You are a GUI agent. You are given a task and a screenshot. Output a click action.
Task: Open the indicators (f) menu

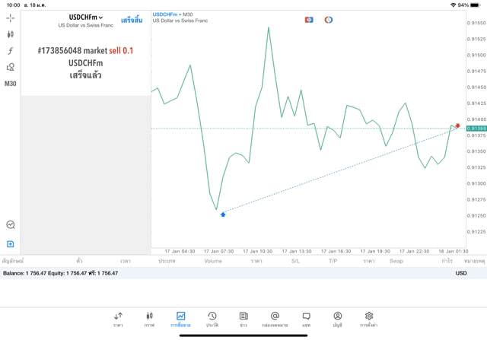click(x=11, y=51)
